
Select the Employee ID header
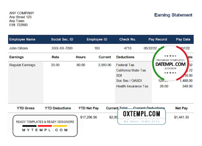click(x=97, y=39)
